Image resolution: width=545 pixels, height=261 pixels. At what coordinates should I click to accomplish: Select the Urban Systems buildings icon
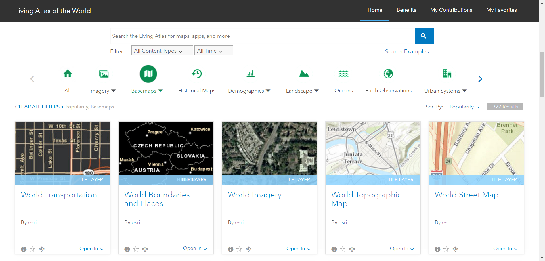pos(447,73)
